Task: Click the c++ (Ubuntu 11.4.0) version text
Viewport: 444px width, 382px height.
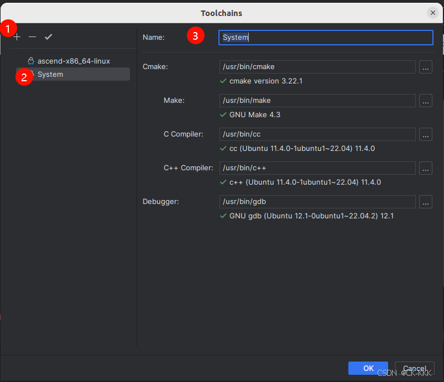Action: point(305,182)
